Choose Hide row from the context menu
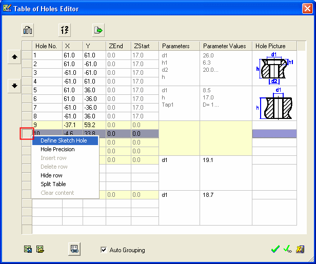The width and height of the screenshot is (316, 264). [51, 175]
